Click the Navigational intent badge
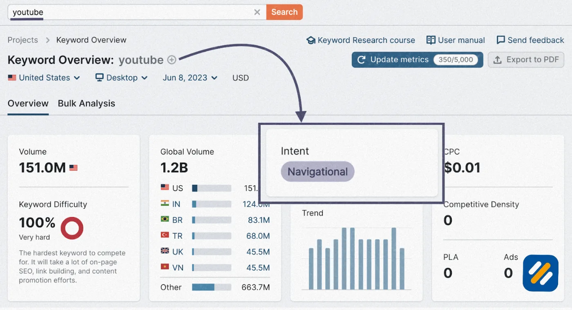572x310 pixels. pos(317,172)
